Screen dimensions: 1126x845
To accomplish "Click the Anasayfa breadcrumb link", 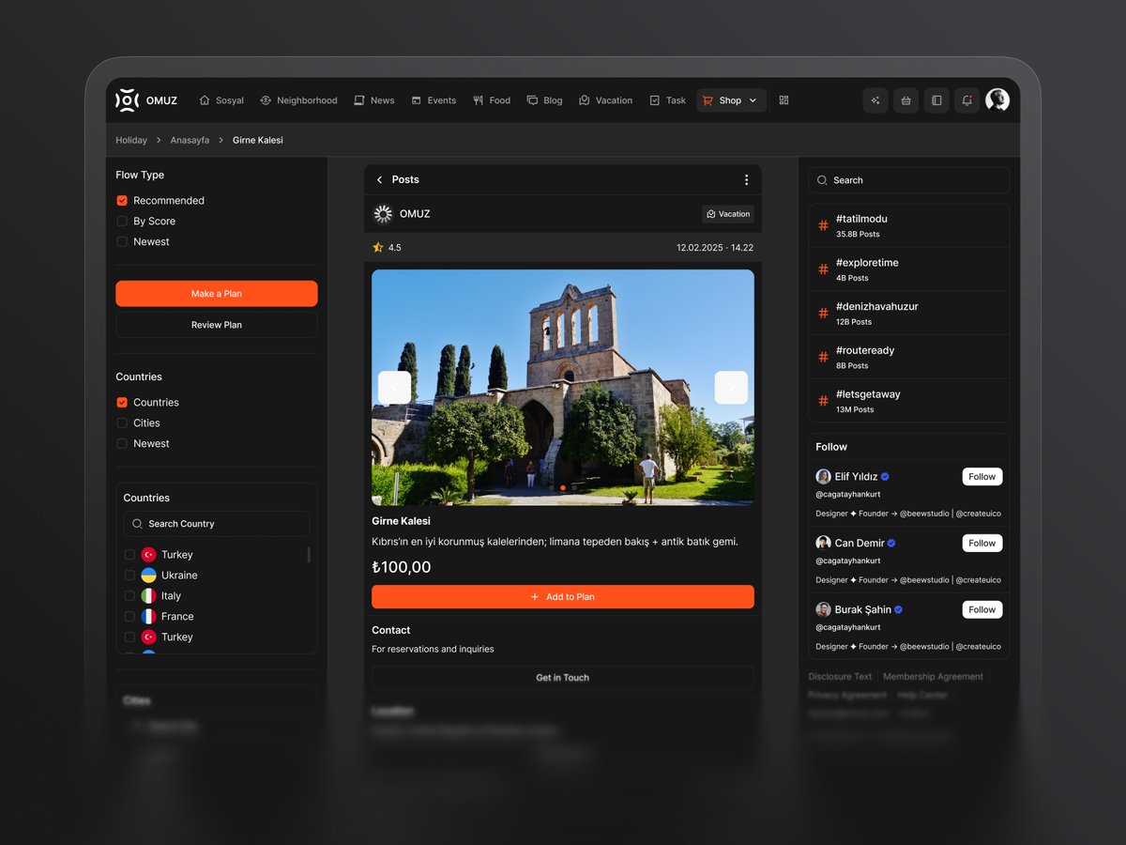I will [190, 141].
